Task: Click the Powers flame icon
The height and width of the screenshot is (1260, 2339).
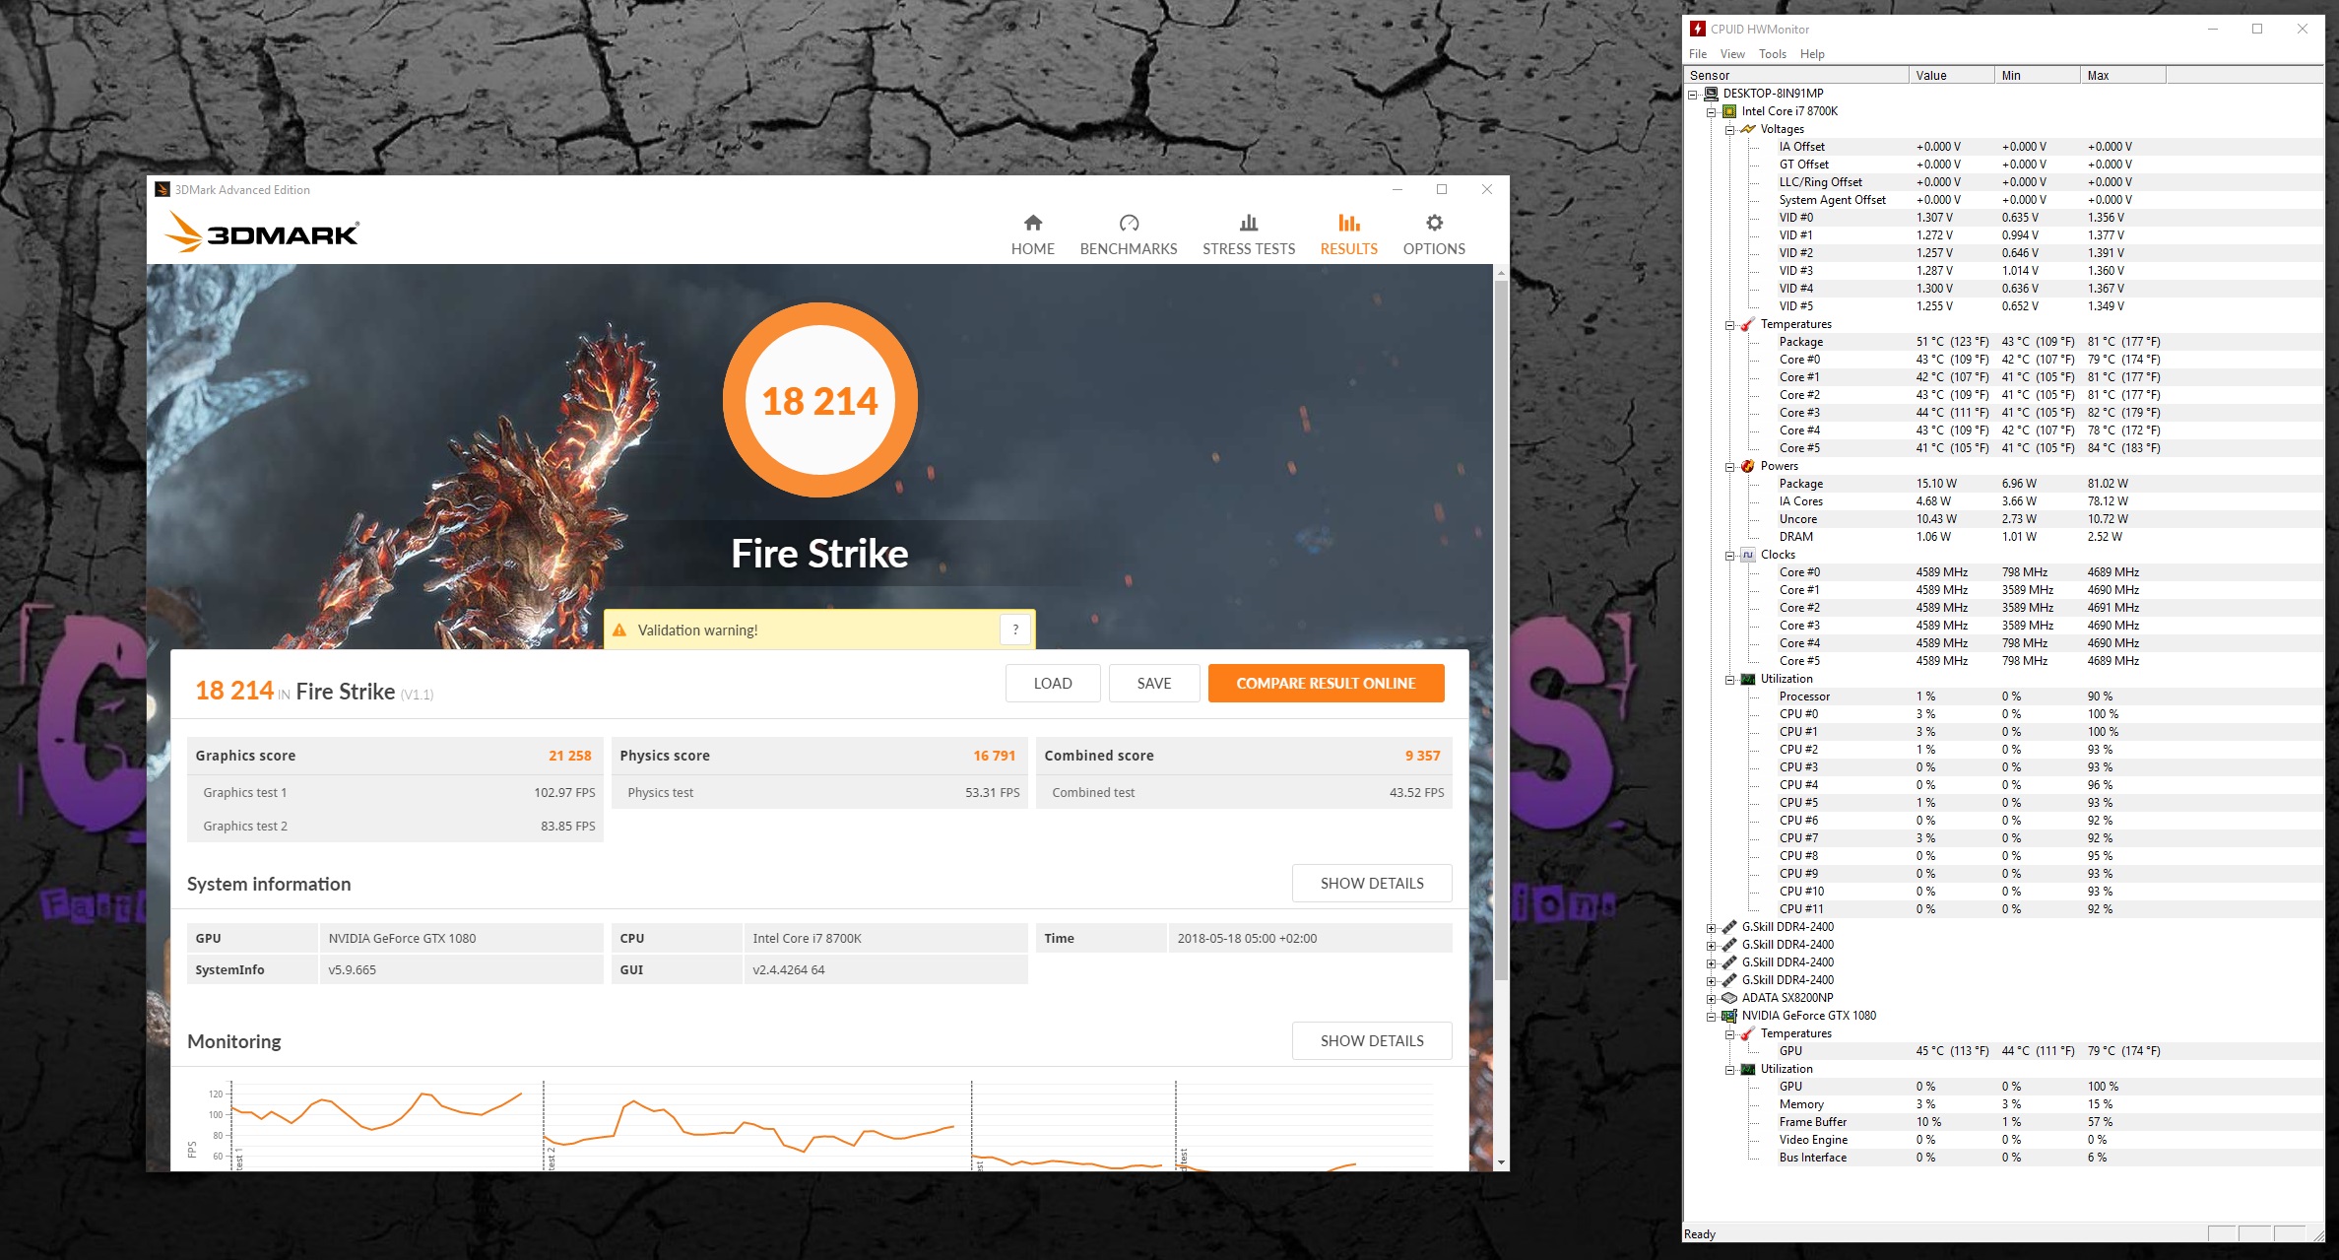Action: 1748,466
